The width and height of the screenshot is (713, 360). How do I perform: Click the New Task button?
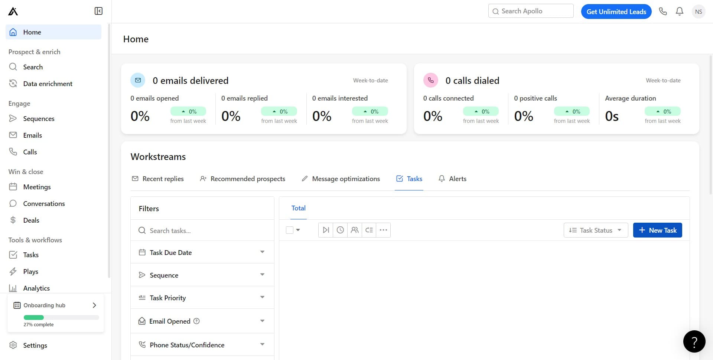point(657,230)
